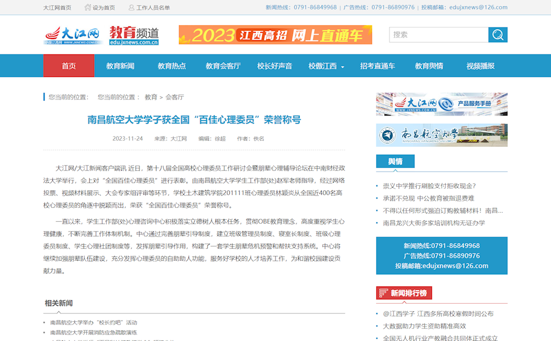551x341 pixels.
Task: Click the house icon beside 设为首页
Action: [x=88, y=8]
